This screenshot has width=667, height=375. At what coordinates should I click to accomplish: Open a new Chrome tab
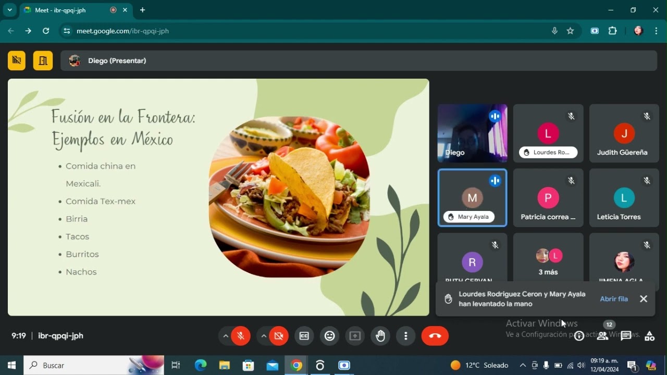coord(142,10)
